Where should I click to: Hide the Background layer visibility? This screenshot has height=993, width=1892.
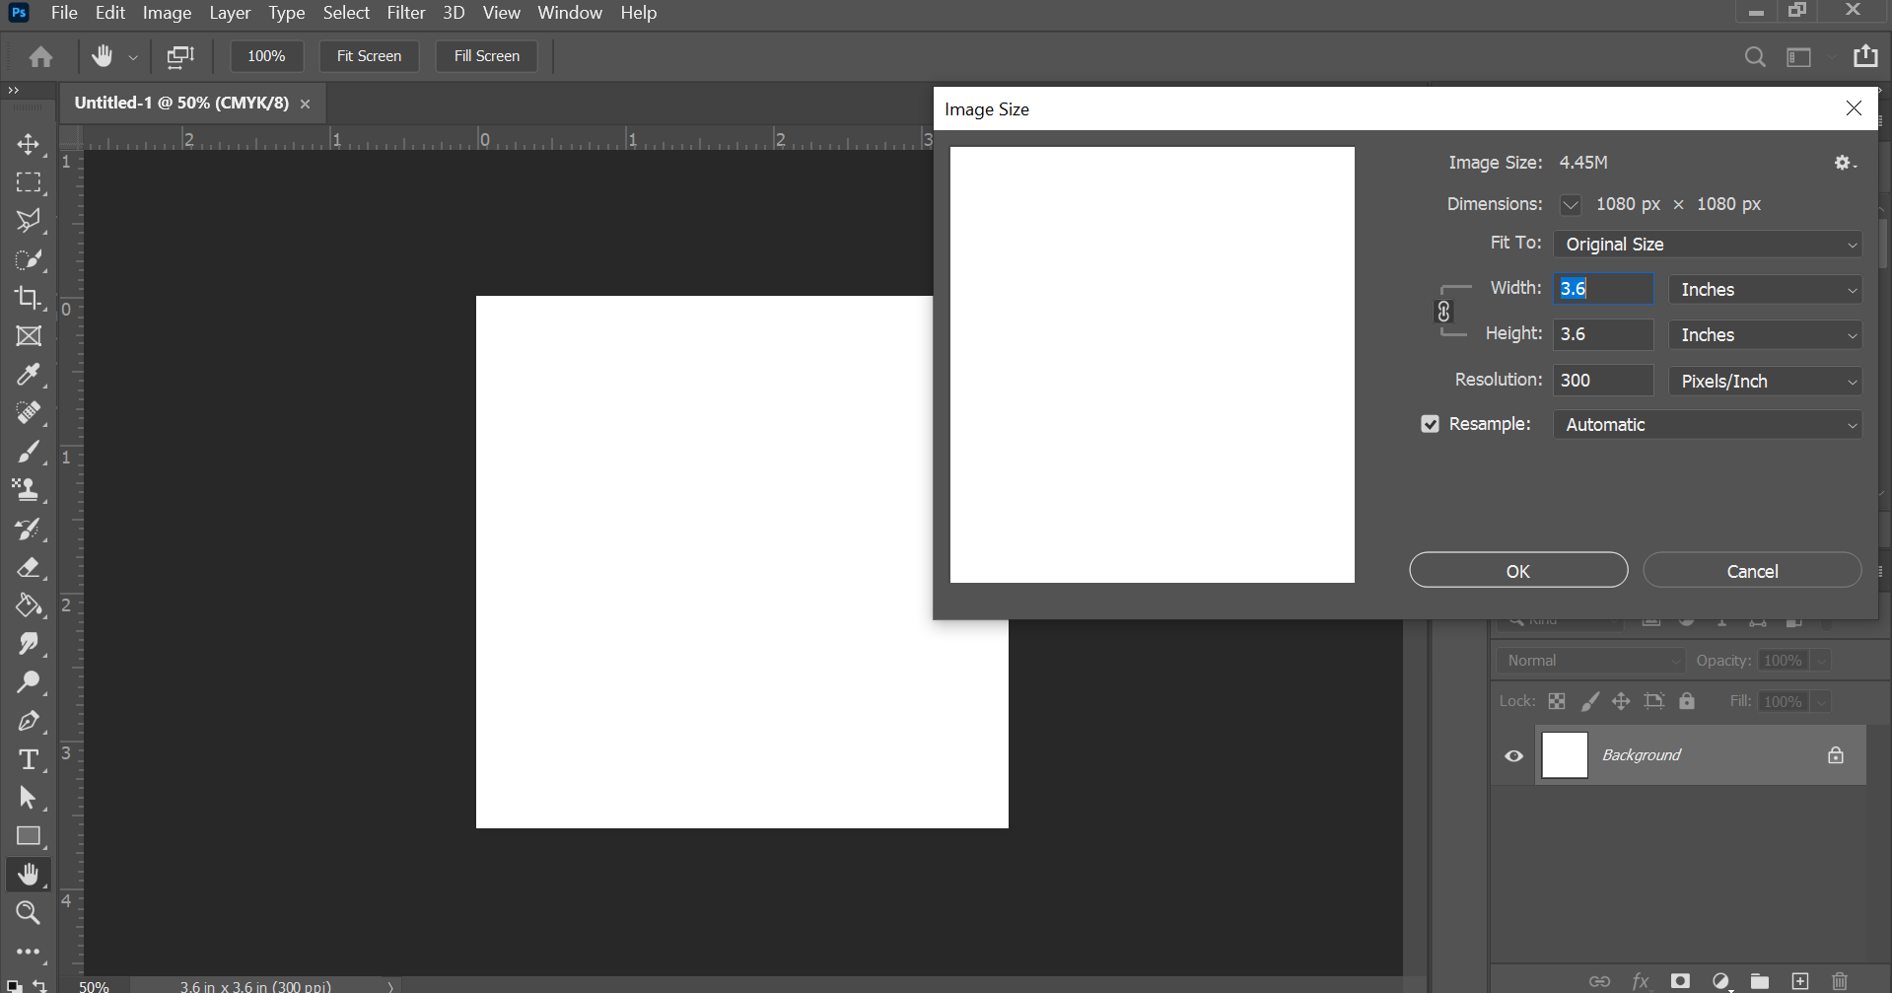(x=1513, y=756)
